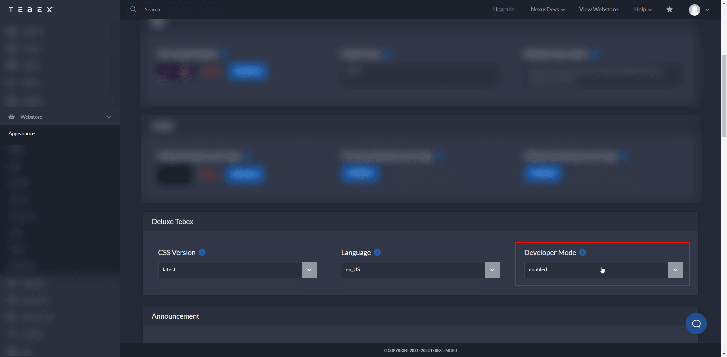Open View Webstore link
Viewport: 727px width, 357px height.
[598, 9]
